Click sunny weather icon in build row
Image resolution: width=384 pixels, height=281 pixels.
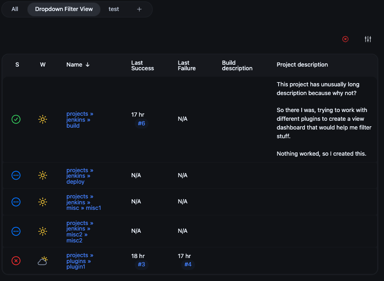coord(43,119)
